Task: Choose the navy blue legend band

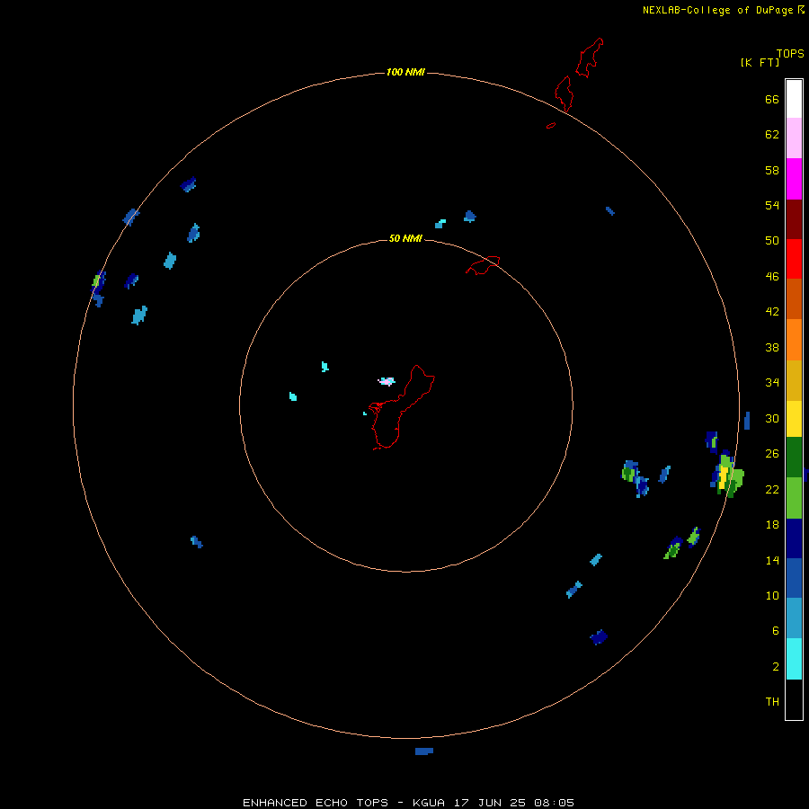Action: pos(794,538)
